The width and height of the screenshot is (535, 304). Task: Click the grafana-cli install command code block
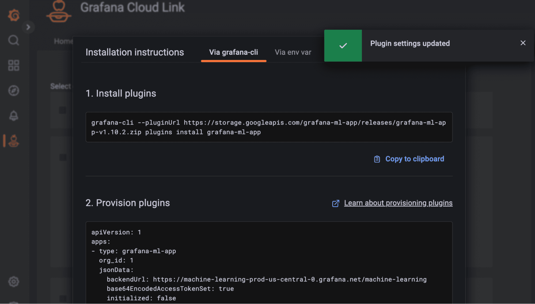tap(269, 127)
